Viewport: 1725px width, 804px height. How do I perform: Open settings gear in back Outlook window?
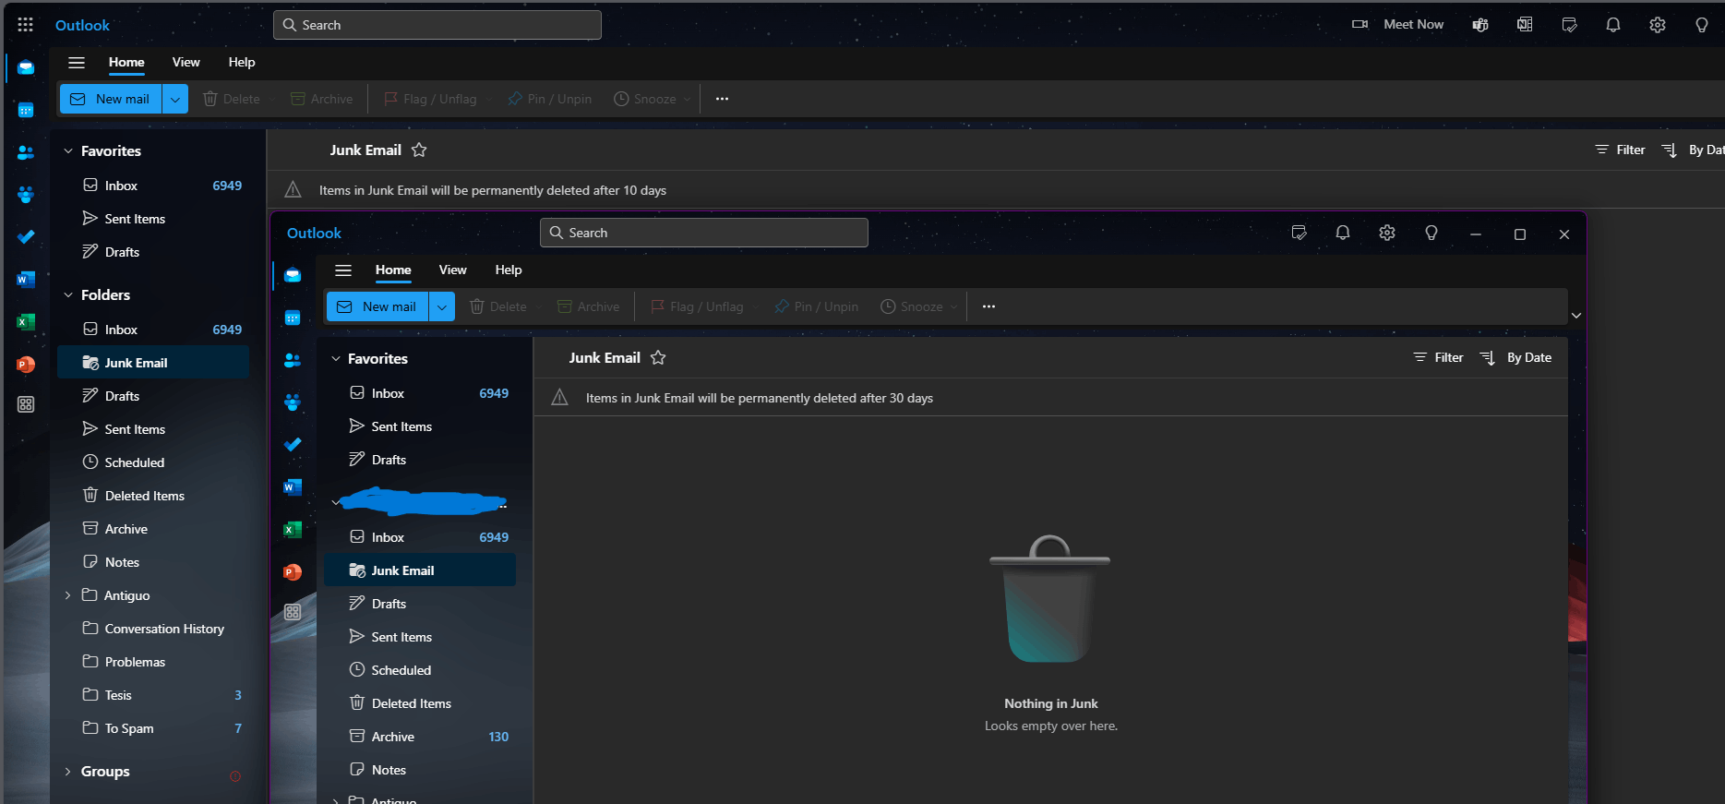[x=1658, y=25]
